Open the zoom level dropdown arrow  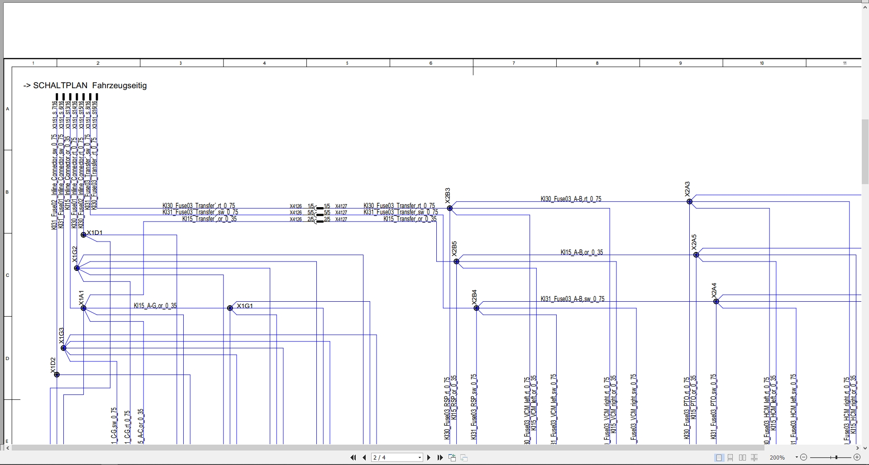797,458
